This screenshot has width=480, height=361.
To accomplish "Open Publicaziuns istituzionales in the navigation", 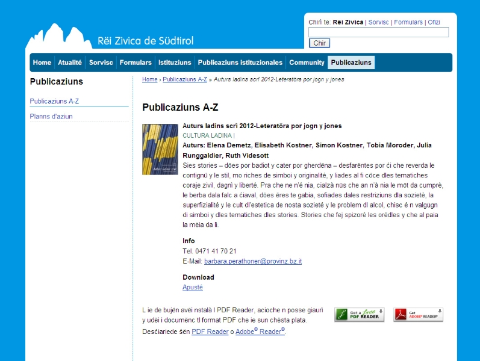I will point(240,63).
